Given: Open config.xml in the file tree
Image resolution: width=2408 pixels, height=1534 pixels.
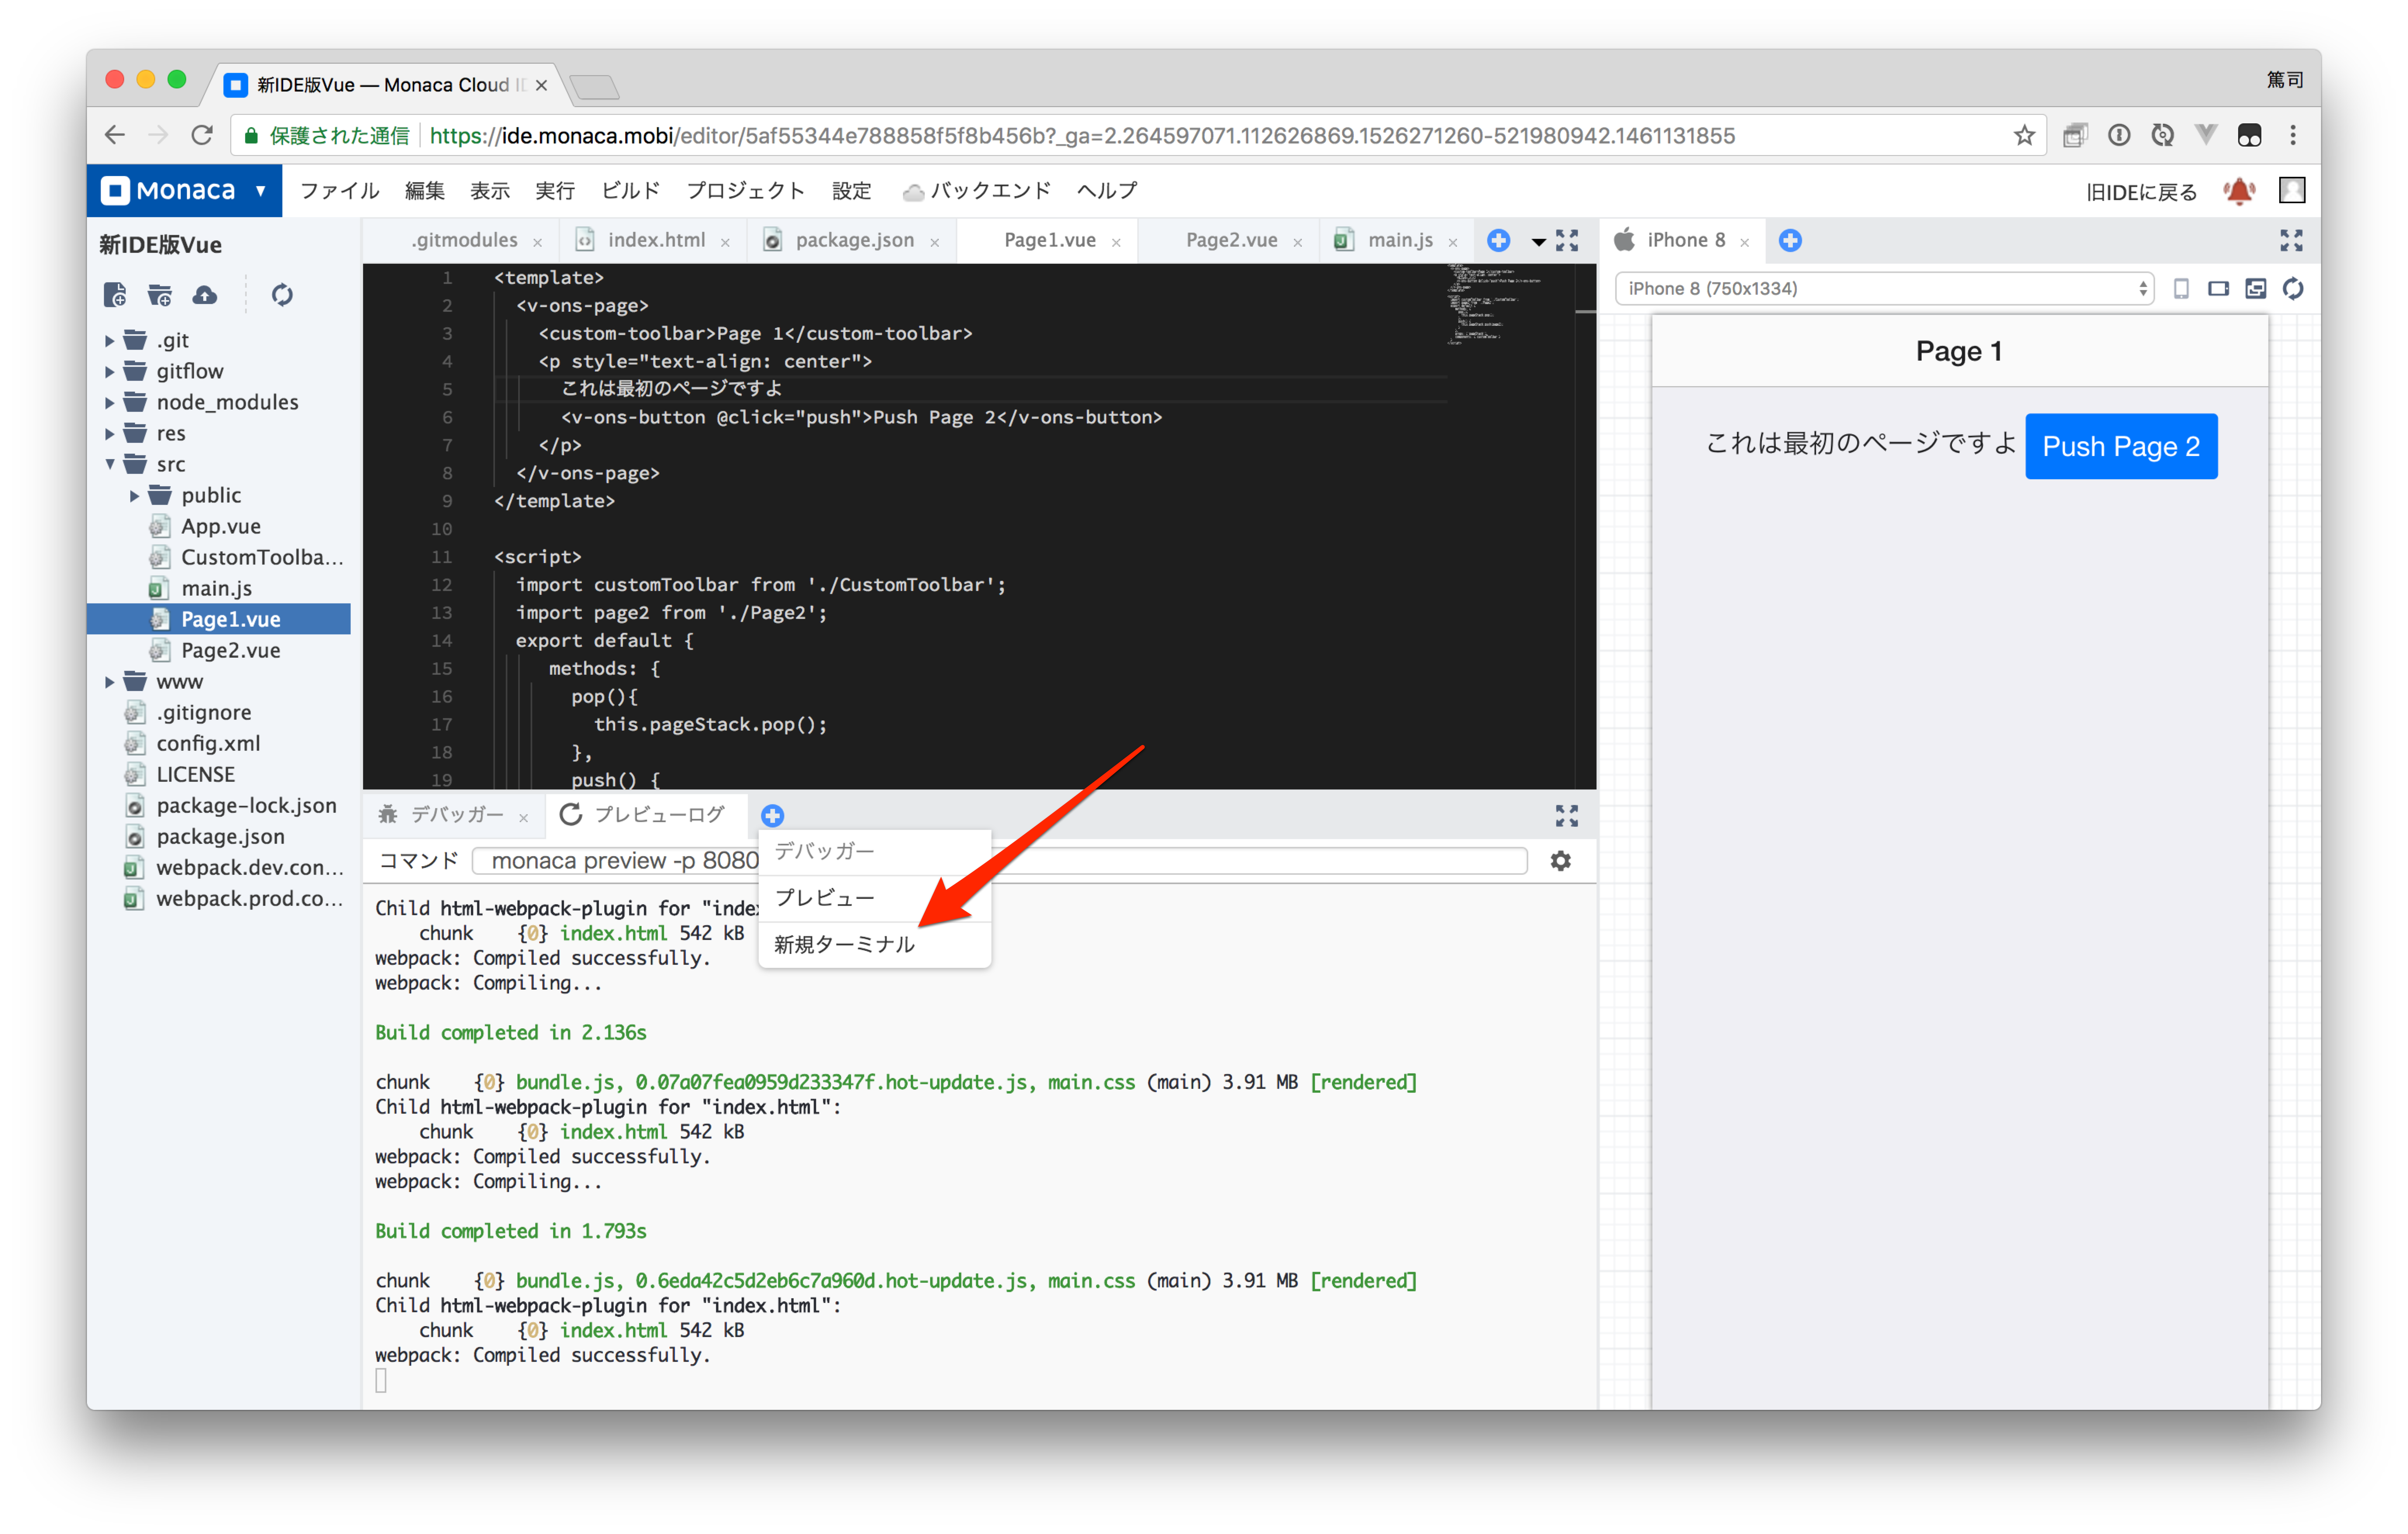Looking at the screenshot, I should (x=208, y=744).
